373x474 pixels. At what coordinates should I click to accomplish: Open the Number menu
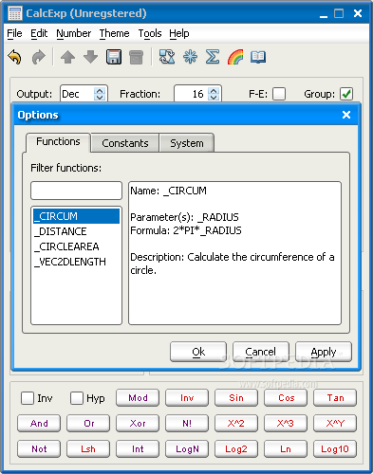pyautogui.click(x=74, y=33)
